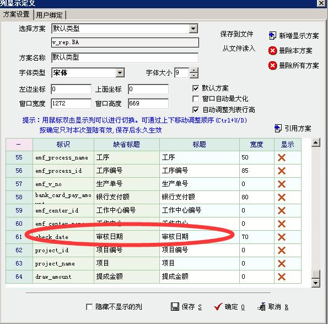Enable the 窗口自动最大化 checkbox
The width and height of the screenshot is (328, 324).
tap(196, 99)
